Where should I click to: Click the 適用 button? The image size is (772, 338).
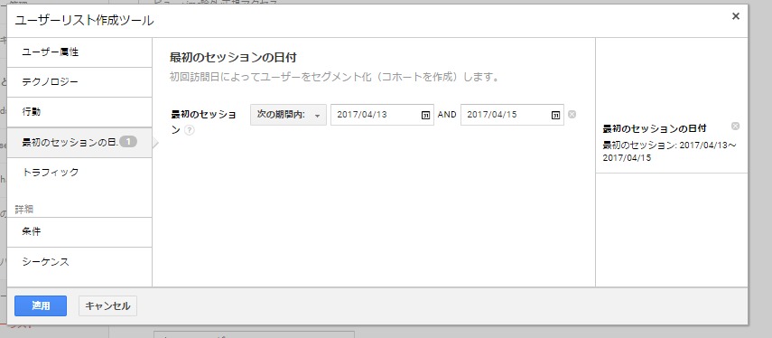click(x=41, y=306)
